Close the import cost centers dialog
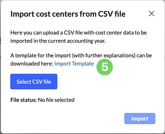 [x=152, y=13]
